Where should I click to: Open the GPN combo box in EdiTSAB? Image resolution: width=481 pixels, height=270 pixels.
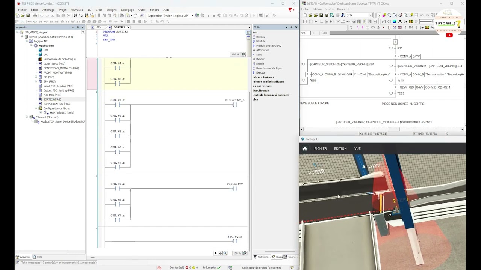[371, 15]
